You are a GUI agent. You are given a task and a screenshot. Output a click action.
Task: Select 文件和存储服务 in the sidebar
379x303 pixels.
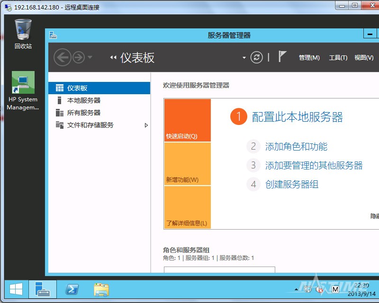click(99, 125)
